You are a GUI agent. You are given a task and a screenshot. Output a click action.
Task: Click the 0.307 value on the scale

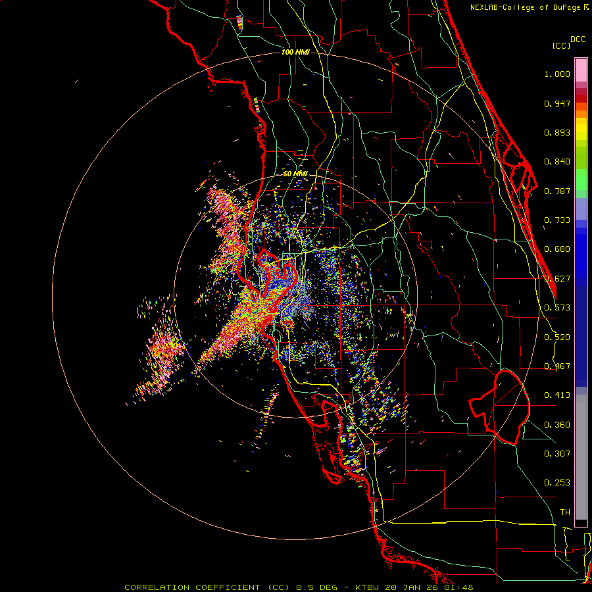(x=557, y=453)
